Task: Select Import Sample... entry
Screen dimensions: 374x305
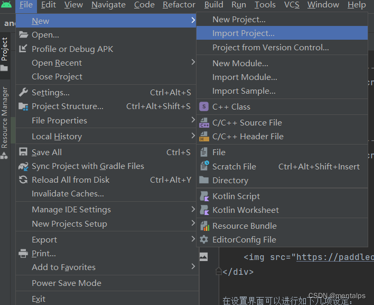Action: (x=282, y=91)
